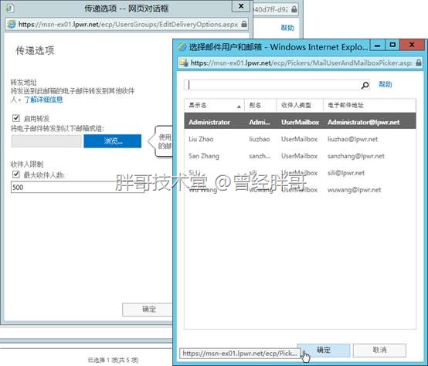
Task: Cancel the picker with 取消 button
Action: pyautogui.click(x=379, y=351)
